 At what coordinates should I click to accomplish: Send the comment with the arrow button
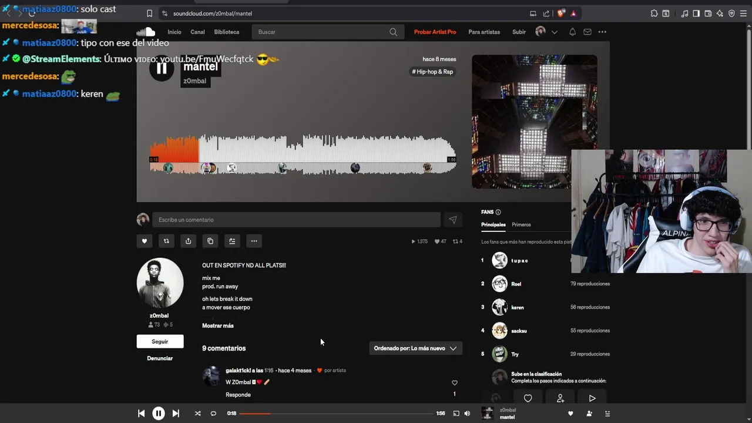tap(452, 220)
